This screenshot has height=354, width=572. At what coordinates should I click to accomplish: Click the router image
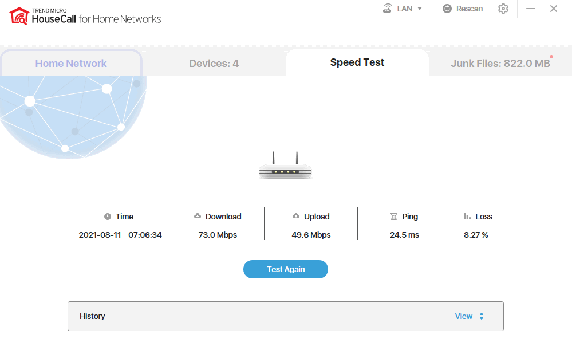point(285,167)
